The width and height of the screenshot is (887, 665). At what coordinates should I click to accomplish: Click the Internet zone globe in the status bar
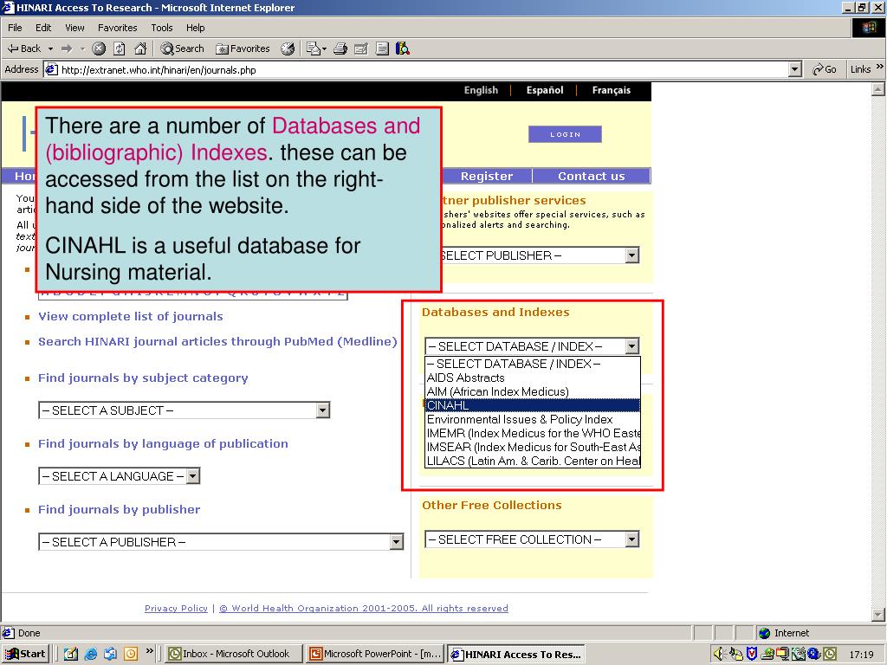point(765,633)
